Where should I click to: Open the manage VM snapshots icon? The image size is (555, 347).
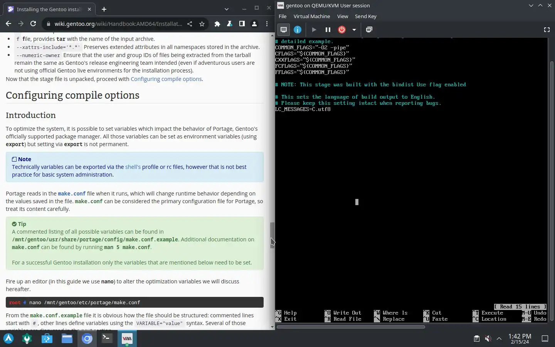pos(369,30)
